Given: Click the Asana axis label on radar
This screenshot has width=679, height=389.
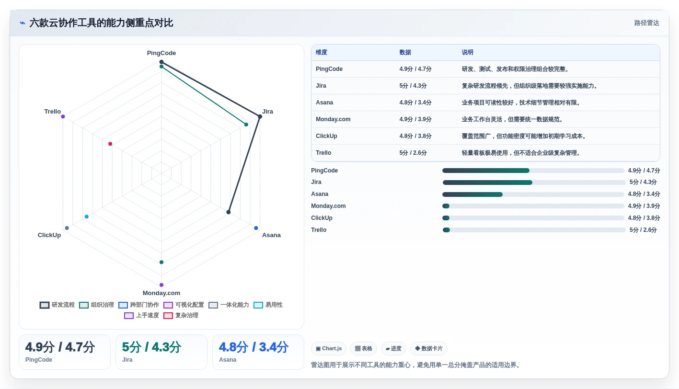Looking at the screenshot, I should [x=271, y=235].
